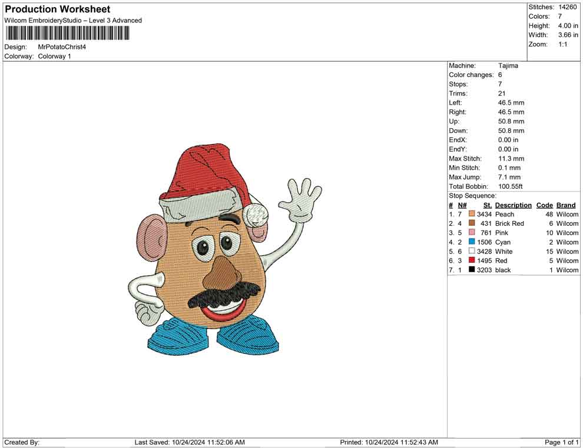Click the stitch count 3428 for White
This screenshot has height=448, width=583.
click(x=484, y=251)
